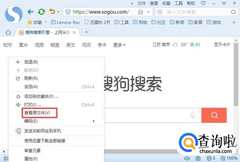Expand the 收藏 dropdown arrow in the bookmarks bar
The width and height of the screenshot is (240, 162).
[x=46, y=22]
